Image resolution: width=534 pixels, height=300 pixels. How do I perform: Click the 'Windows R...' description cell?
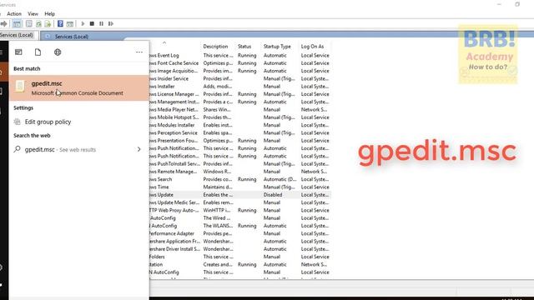coord(217,172)
